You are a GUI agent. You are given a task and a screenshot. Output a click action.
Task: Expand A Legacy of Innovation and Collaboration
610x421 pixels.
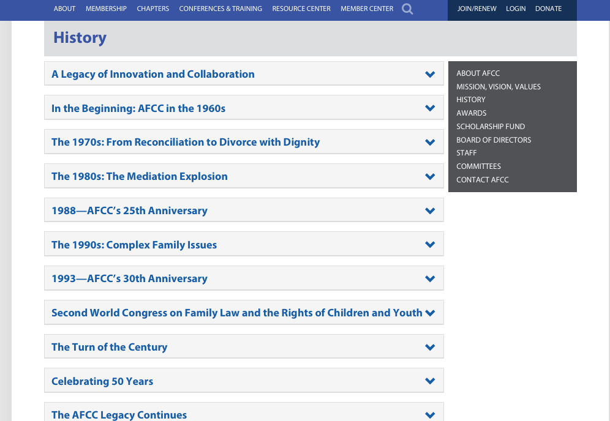(x=430, y=74)
